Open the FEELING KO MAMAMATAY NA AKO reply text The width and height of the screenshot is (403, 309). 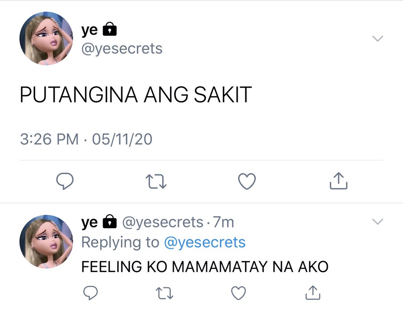click(205, 266)
